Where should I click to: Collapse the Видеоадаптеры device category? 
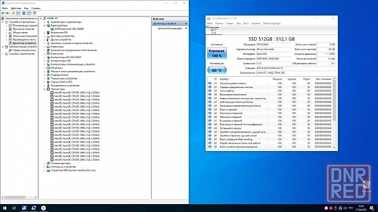pyautogui.click(x=45, y=25)
